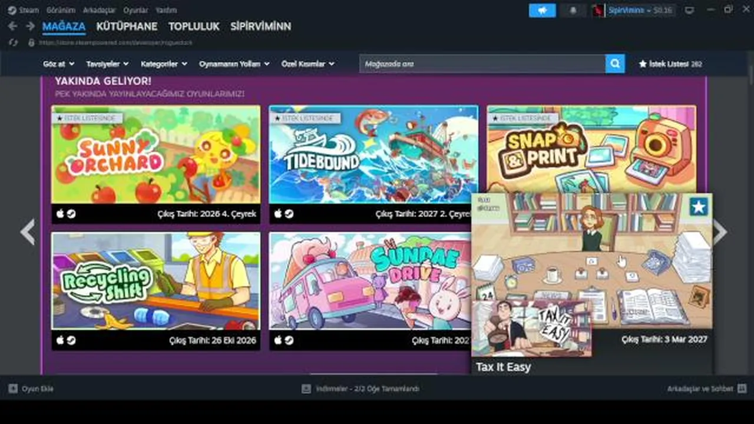Click the Çıkış Tarihi: 2026 4. Çeyrek text
Screen dimensions: 754x424
[x=207, y=214]
